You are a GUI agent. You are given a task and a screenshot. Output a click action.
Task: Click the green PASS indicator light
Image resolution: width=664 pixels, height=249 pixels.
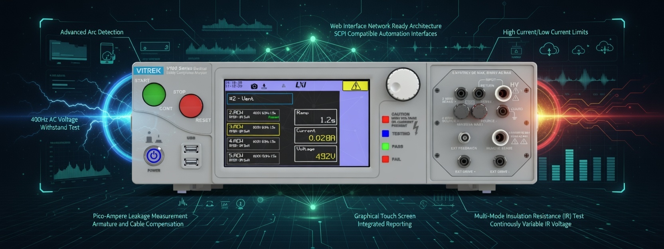(x=385, y=146)
